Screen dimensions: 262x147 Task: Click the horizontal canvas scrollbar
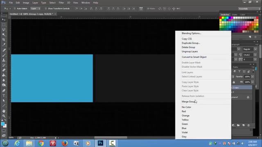tap(111, 138)
